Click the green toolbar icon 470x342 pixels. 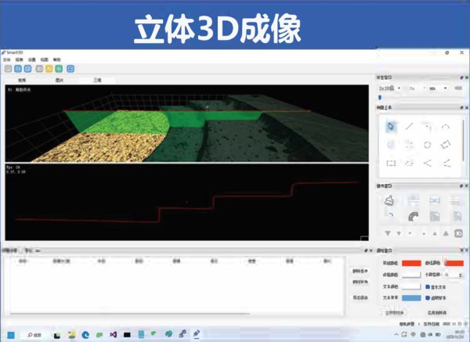59,69
